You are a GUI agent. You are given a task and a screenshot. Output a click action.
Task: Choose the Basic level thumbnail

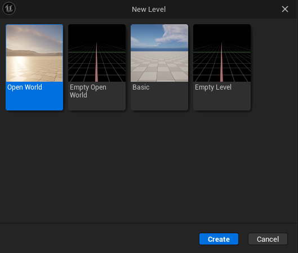[x=159, y=53]
